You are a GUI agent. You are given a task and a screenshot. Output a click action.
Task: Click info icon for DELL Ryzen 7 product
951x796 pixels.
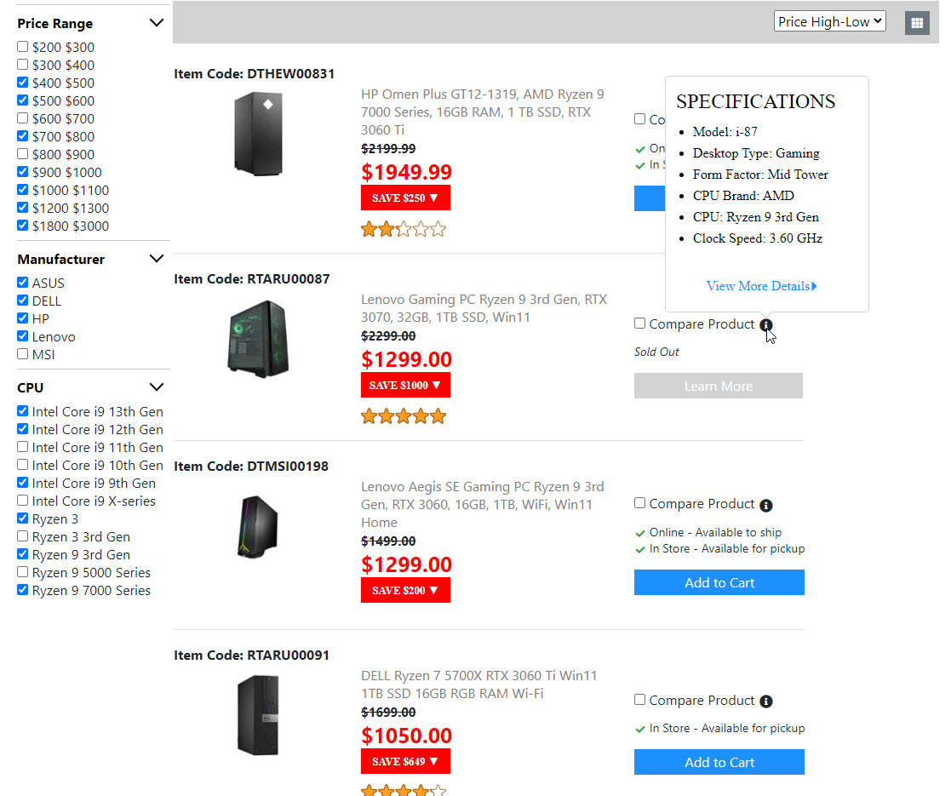pos(766,702)
